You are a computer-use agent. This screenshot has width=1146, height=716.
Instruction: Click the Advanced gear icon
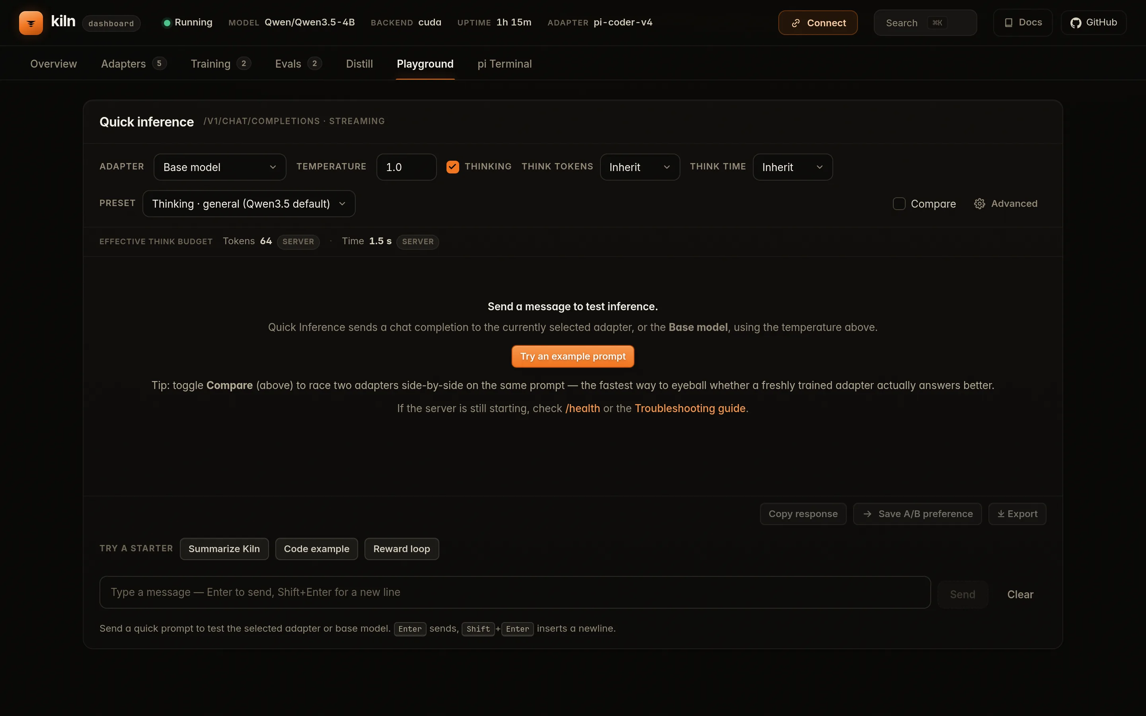pos(979,204)
